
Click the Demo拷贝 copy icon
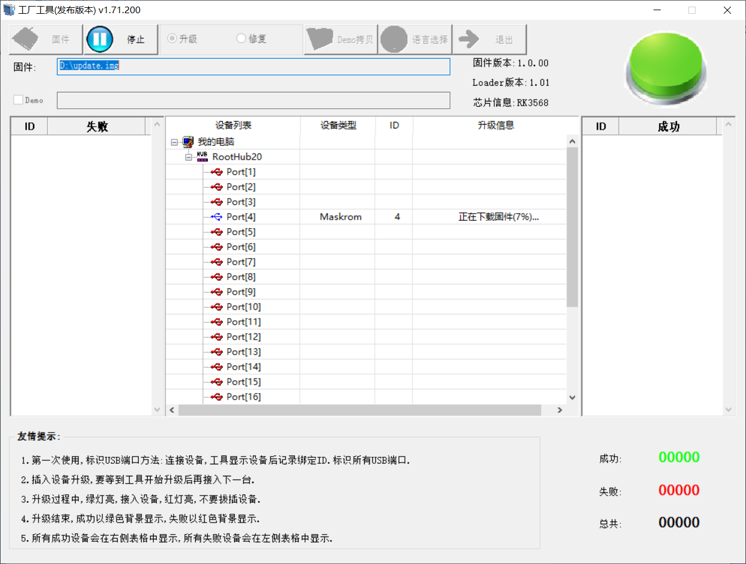tap(320, 40)
